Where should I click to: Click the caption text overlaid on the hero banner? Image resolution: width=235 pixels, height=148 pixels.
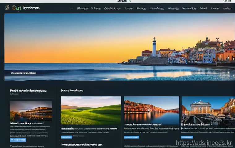click(23, 73)
